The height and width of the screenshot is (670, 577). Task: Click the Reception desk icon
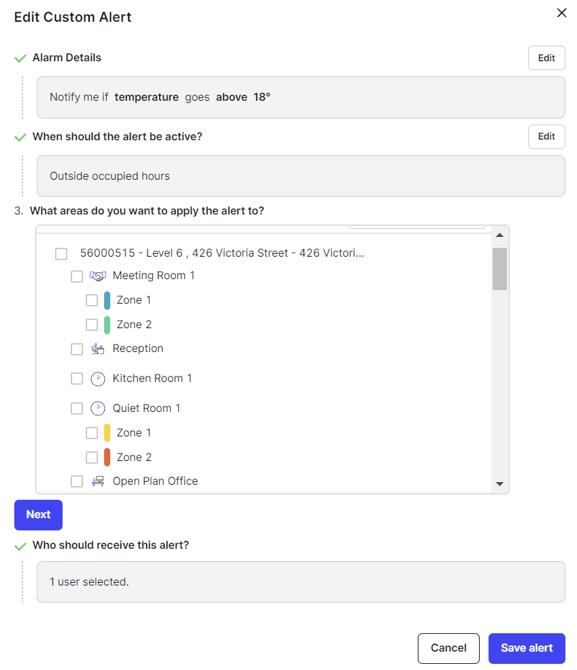point(98,349)
